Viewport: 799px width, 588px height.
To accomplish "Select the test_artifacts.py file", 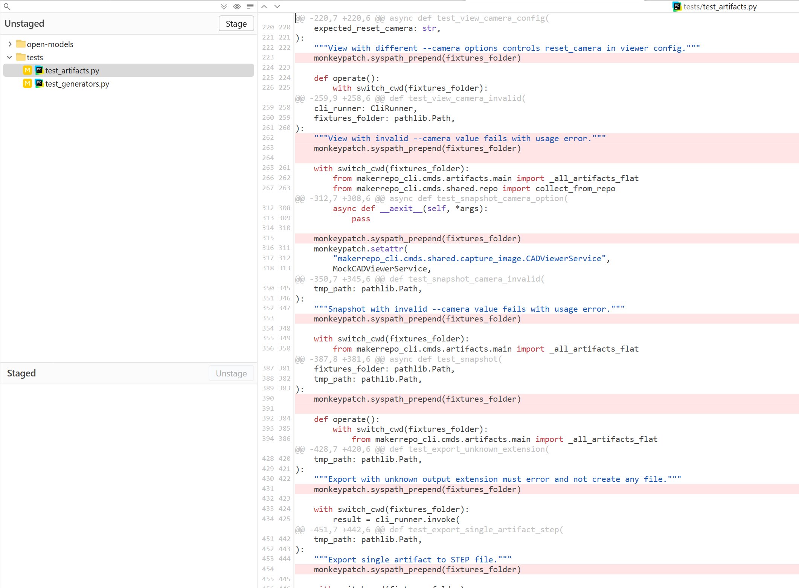I will [72, 70].
